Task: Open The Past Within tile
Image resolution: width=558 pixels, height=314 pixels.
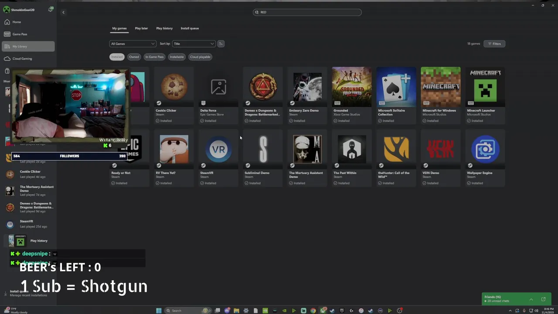Action: point(352,158)
